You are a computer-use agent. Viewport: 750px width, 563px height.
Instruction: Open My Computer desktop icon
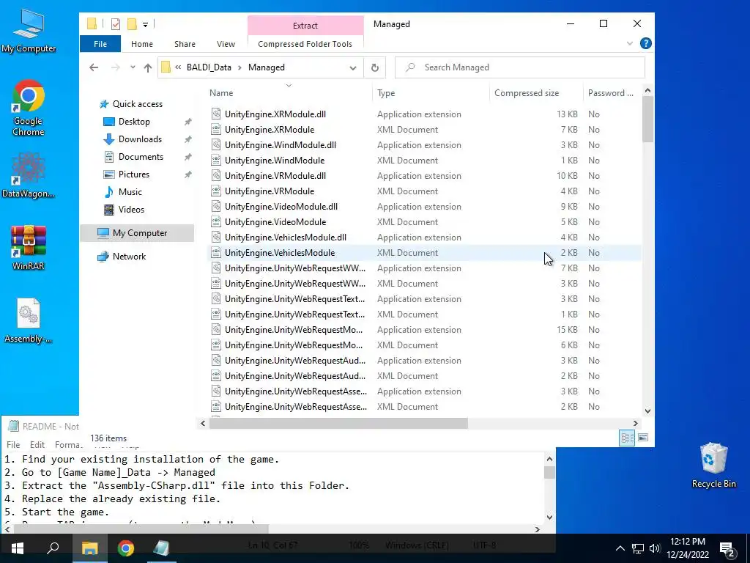click(x=29, y=31)
